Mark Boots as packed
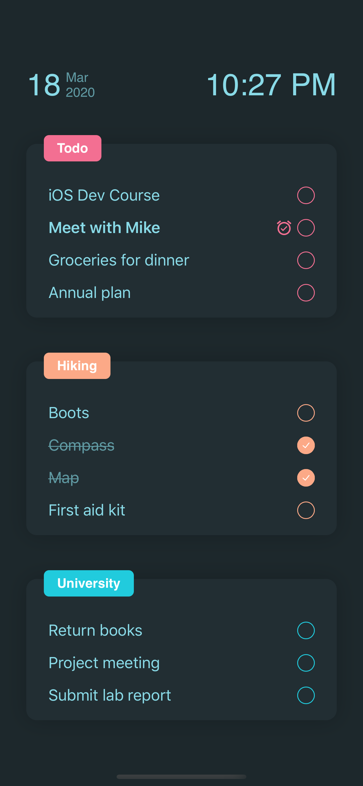This screenshot has height=786, width=363. pos(306,413)
